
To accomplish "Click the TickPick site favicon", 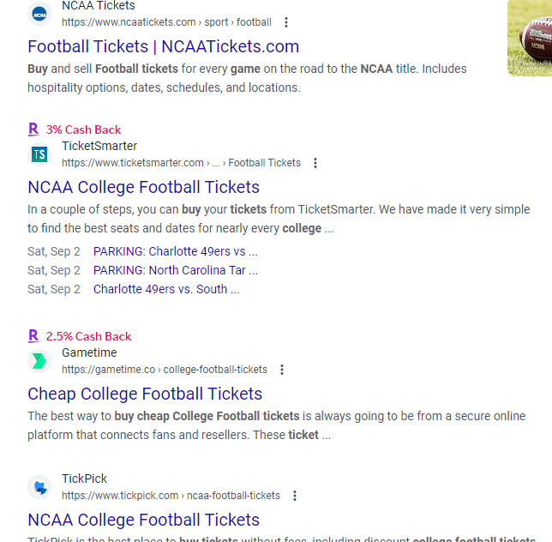I will coord(39,487).
